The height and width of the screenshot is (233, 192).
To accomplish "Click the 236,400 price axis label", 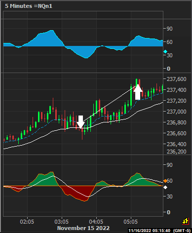I will [x=177, y=144].
